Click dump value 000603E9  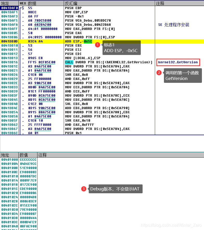28,201
